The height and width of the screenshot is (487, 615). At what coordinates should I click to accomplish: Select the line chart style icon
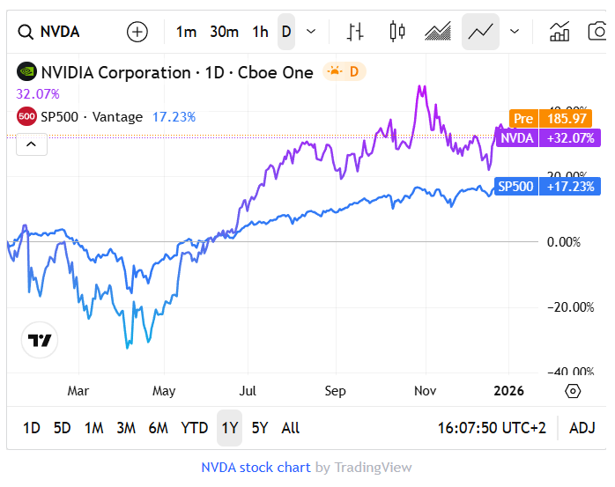pyautogui.click(x=480, y=32)
